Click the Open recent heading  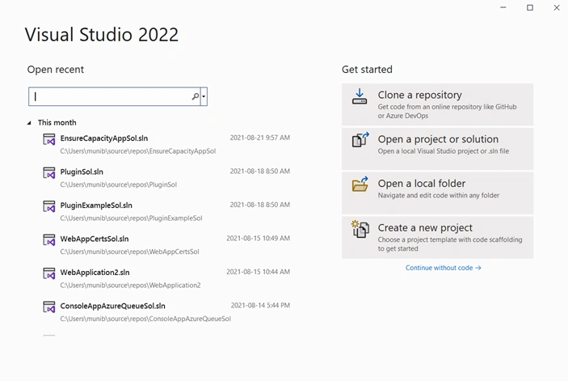coord(56,70)
